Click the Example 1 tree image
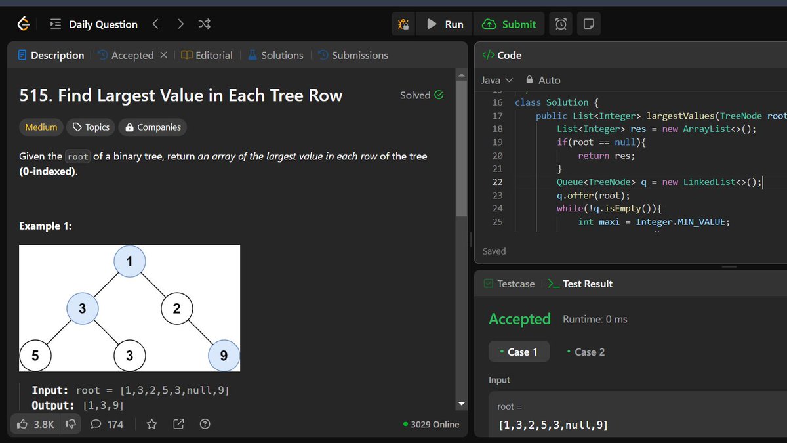 [x=129, y=308]
